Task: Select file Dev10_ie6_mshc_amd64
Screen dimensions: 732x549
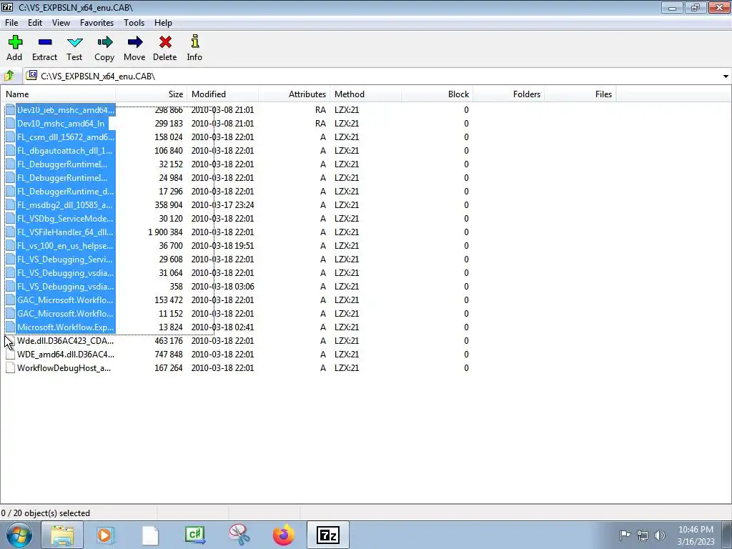Action: coord(65,110)
